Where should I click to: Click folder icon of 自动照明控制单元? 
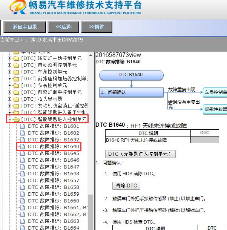(x=16, y=65)
